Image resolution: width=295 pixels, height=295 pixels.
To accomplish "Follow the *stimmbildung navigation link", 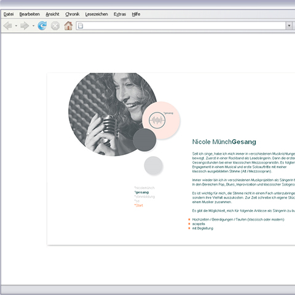I will 144,197.
